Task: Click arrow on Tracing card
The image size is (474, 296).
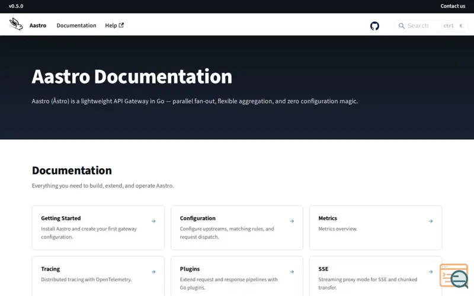Action: pyautogui.click(x=153, y=272)
